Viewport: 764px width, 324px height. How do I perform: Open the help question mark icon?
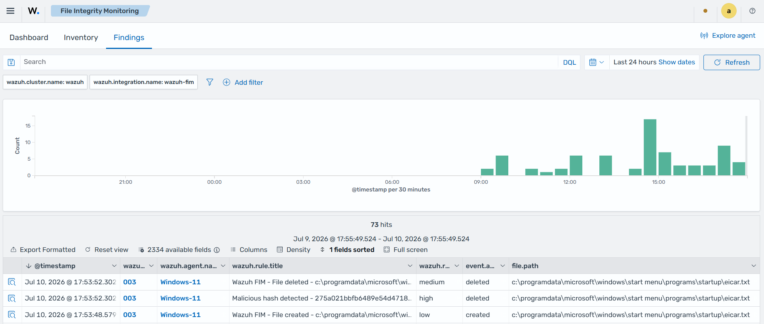pos(752,11)
